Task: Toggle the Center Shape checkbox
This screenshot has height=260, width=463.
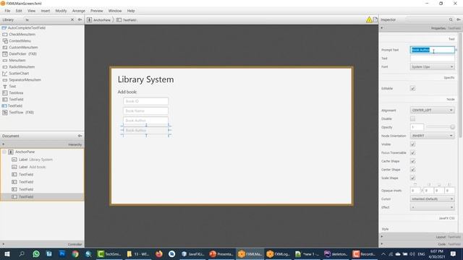Action: [412, 170]
